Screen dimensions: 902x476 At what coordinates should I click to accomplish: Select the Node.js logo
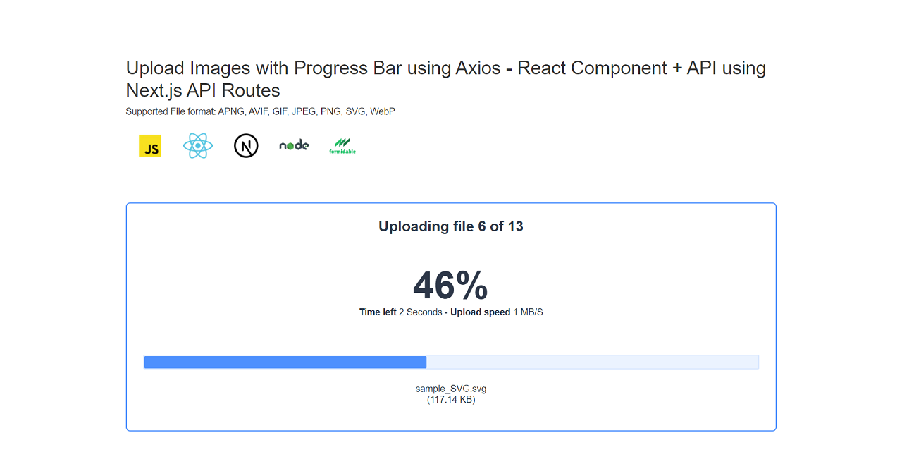(294, 145)
